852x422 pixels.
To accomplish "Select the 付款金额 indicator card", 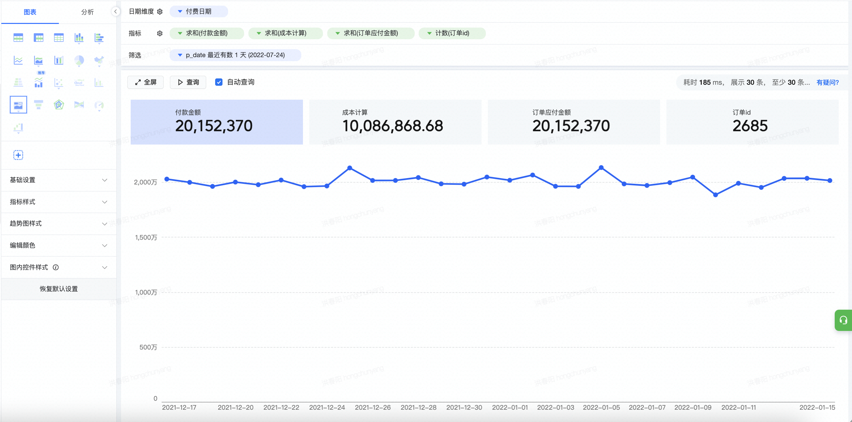I will coord(216,122).
